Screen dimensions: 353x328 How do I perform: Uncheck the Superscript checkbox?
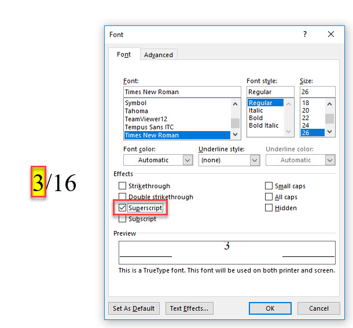[x=122, y=208]
